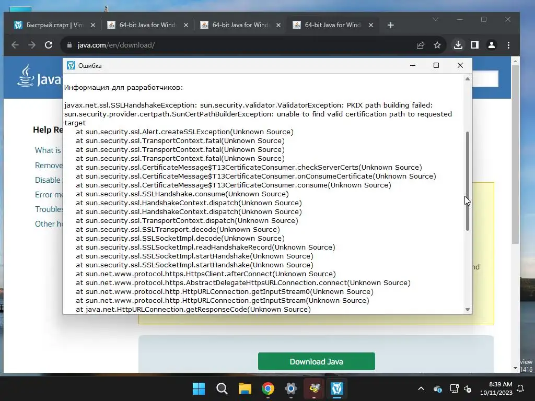Click checkServerCerts stack trace line
This screenshot has height=401, width=535.
click(249, 168)
